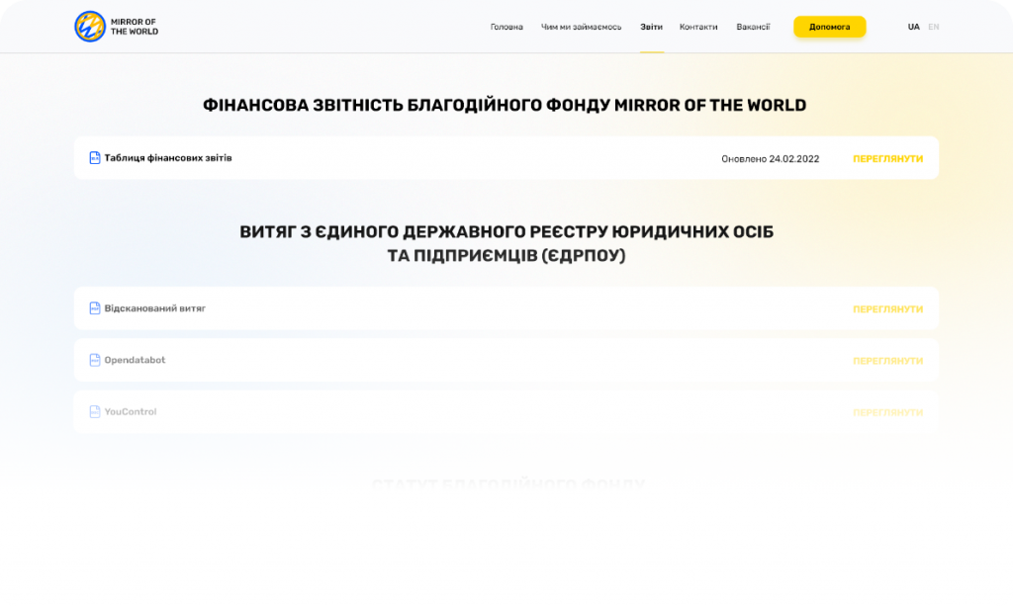Click Переглянути in the Opendatabot row
Viewport: 1013px width, 606px height.
click(x=887, y=361)
